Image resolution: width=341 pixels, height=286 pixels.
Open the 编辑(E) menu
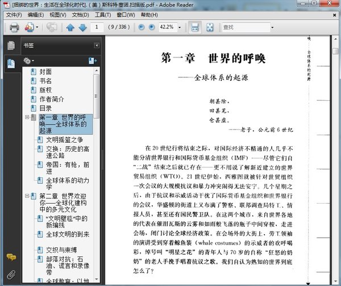click(x=36, y=15)
